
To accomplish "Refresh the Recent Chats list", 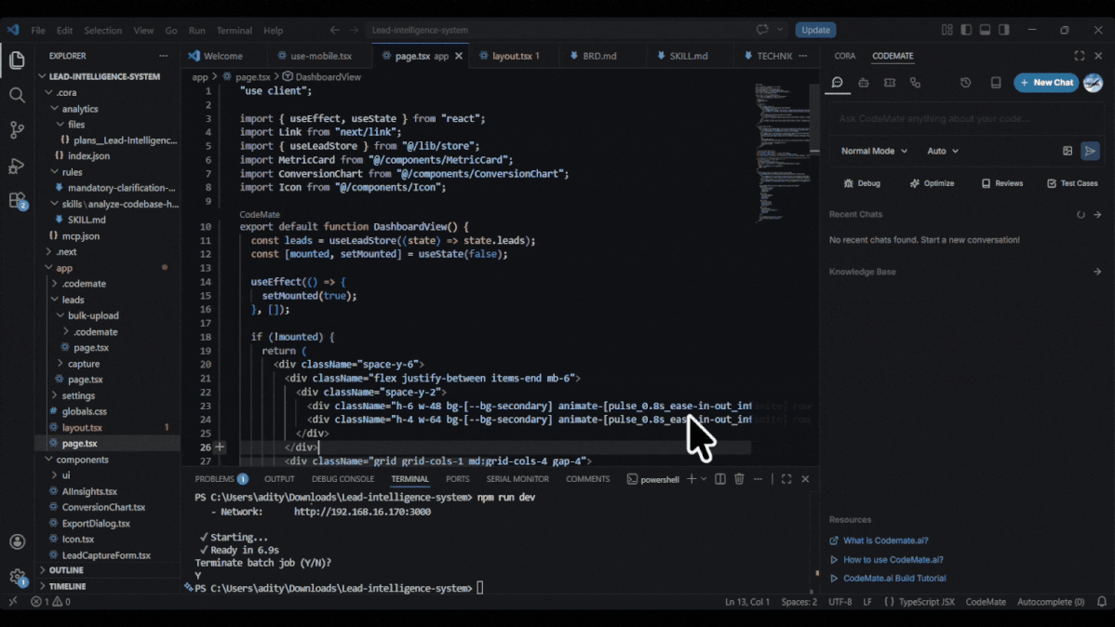I will click(x=1081, y=215).
